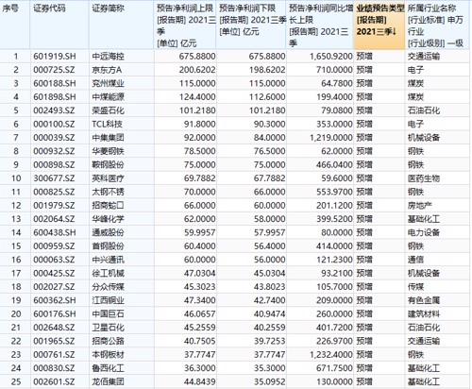Select code 000039.SZ

[x=54, y=138]
